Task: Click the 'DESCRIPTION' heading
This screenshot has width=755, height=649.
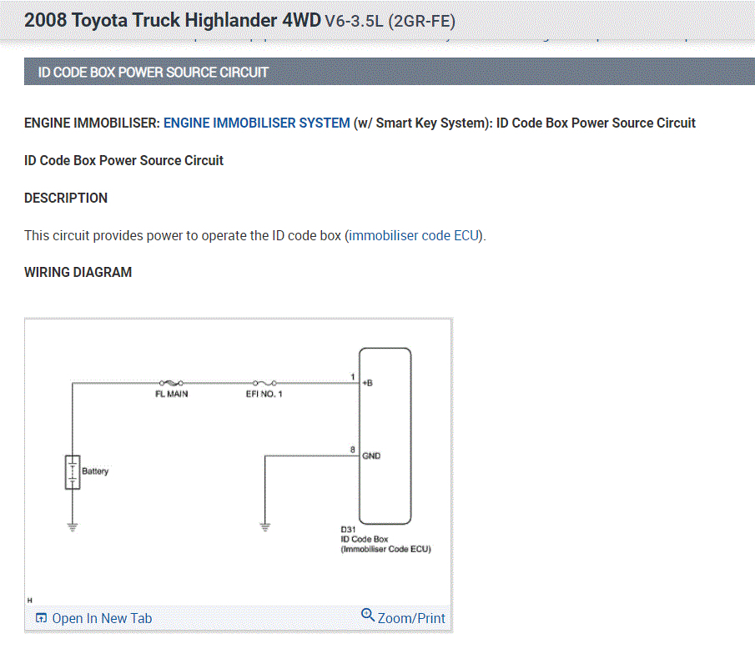Action: click(x=66, y=198)
